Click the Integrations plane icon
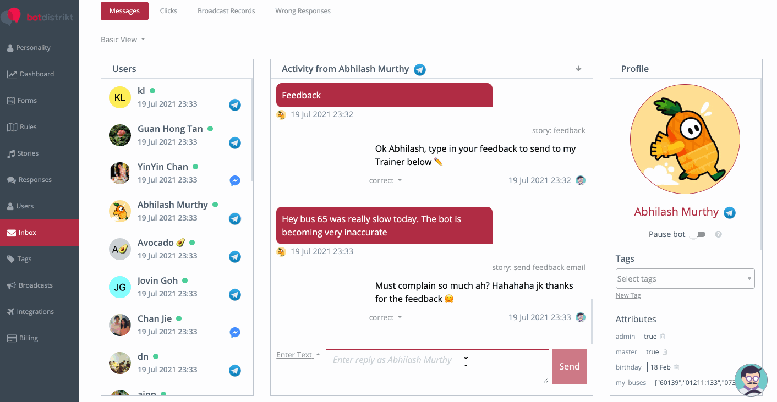This screenshot has width=777, height=402. (11, 312)
